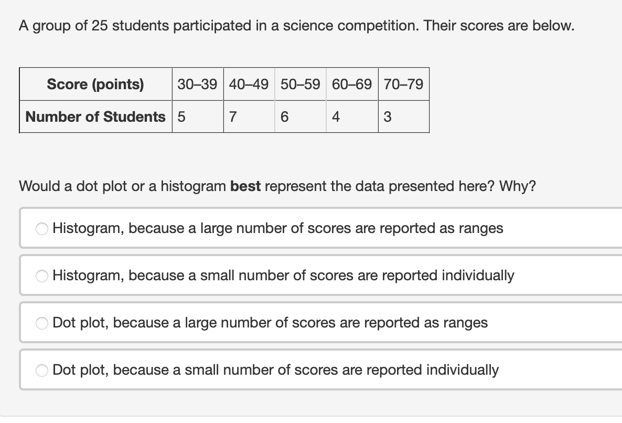Image resolution: width=622 pixels, height=423 pixels.
Task: Click the cell with value 3
Action: (403, 117)
